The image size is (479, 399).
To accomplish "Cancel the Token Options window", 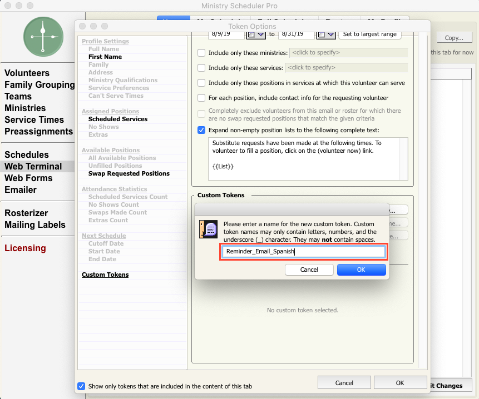I will [344, 383].
